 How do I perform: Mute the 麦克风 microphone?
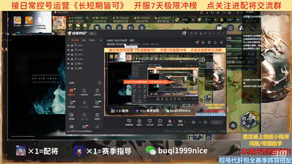point(170,122)
